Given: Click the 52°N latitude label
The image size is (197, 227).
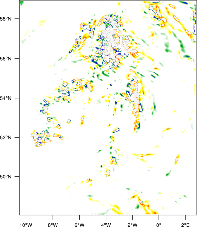Looking at the screenshot, I should coord(5,137).
